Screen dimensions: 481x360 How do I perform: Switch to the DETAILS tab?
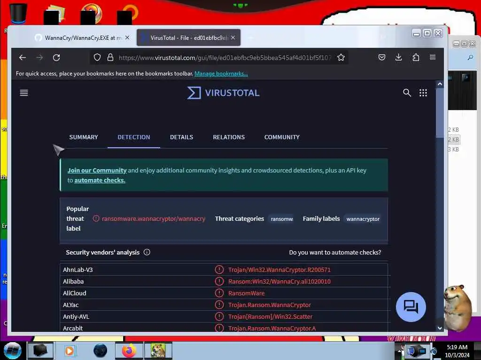click(182, 137)
